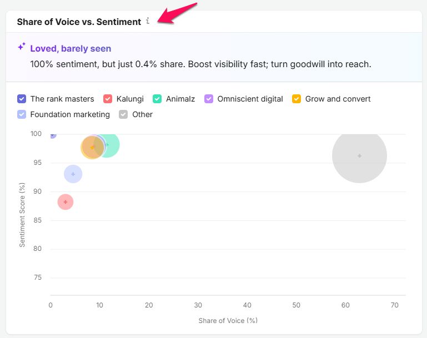The height and width of the screenshot is (338, 427).
Task: Select the light blue Foundation marketing bubble
Action: click(73, 174)
